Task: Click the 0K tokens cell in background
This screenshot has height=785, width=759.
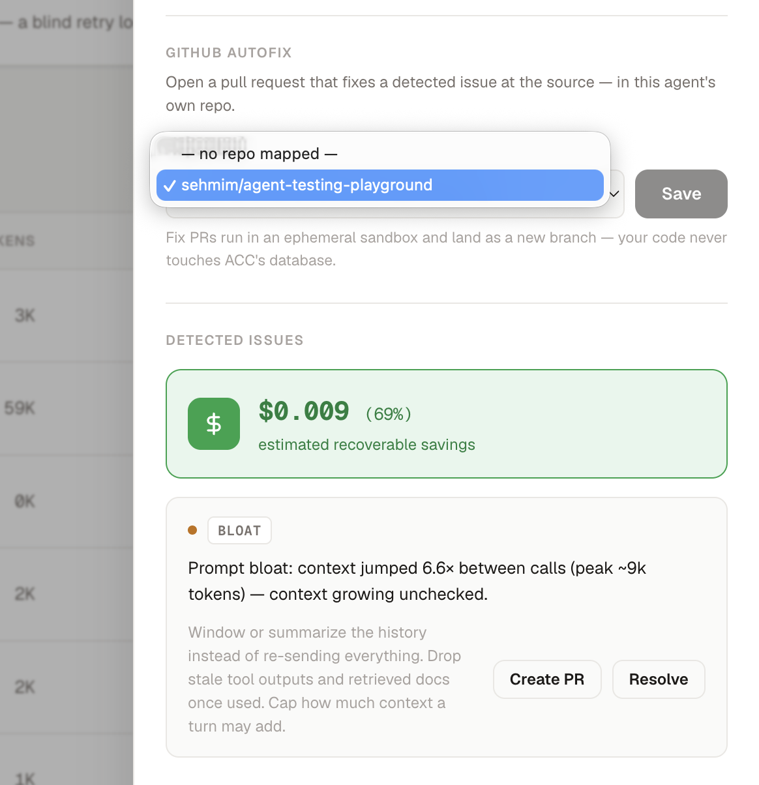Action: [x=25, y=501]
